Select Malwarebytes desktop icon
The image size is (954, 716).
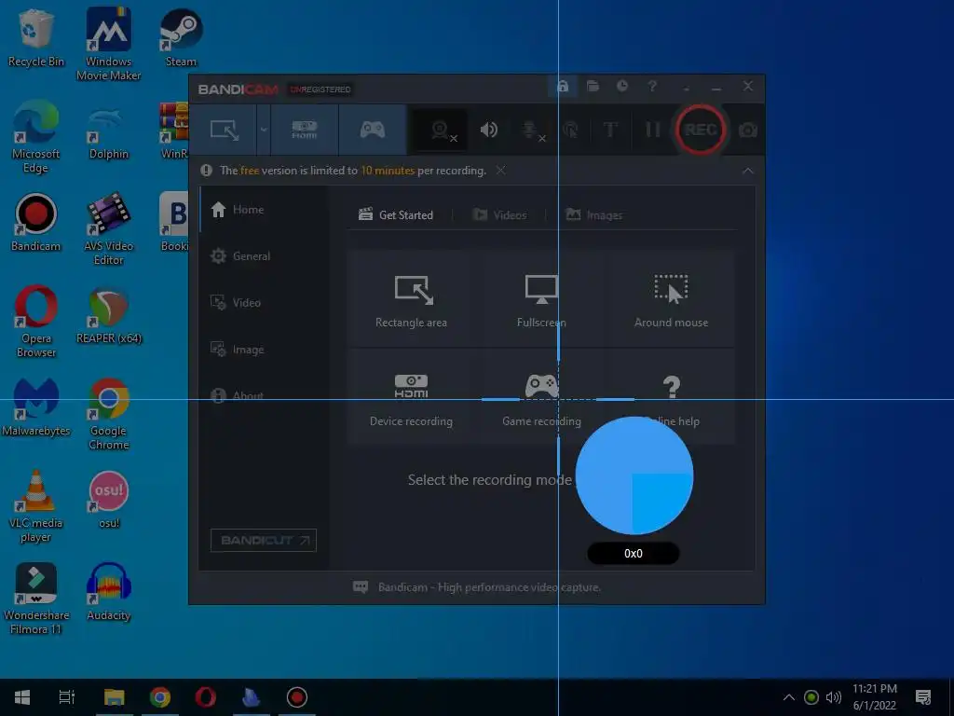[x=35, y=407]
